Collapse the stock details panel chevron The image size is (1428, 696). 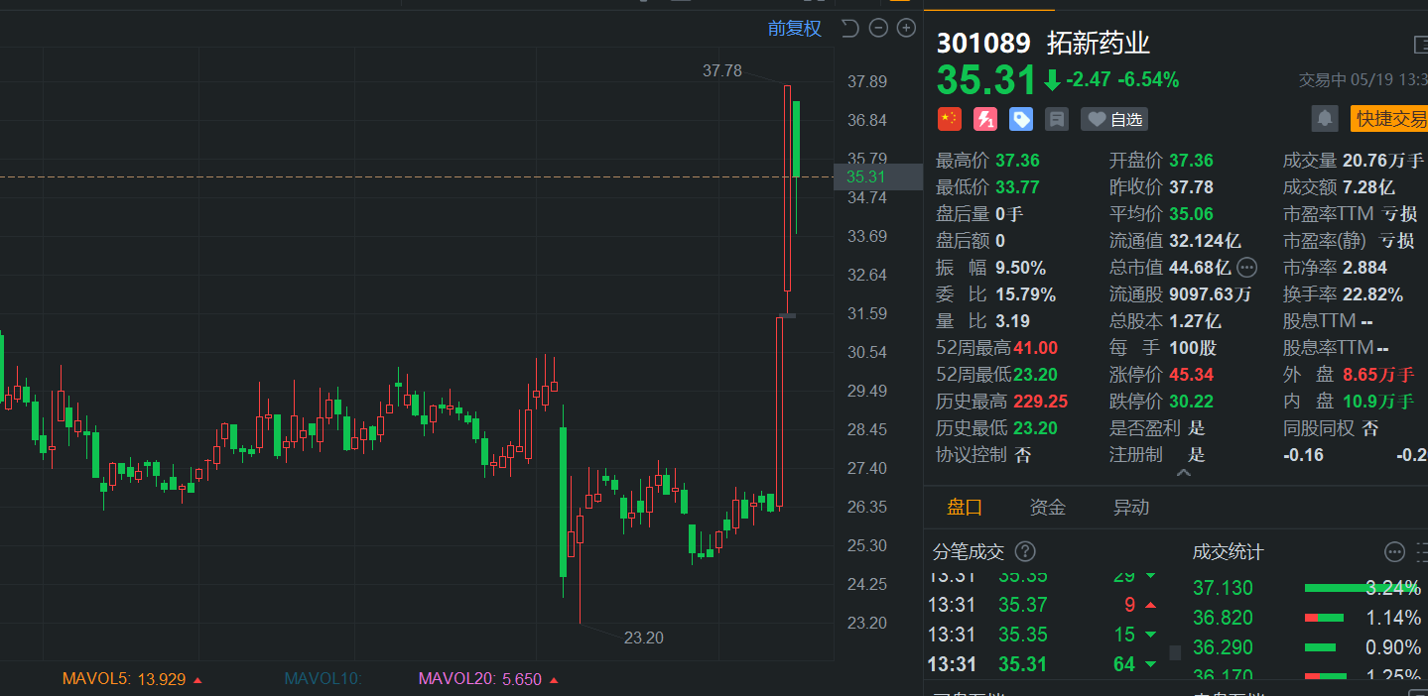(1183, 473)
